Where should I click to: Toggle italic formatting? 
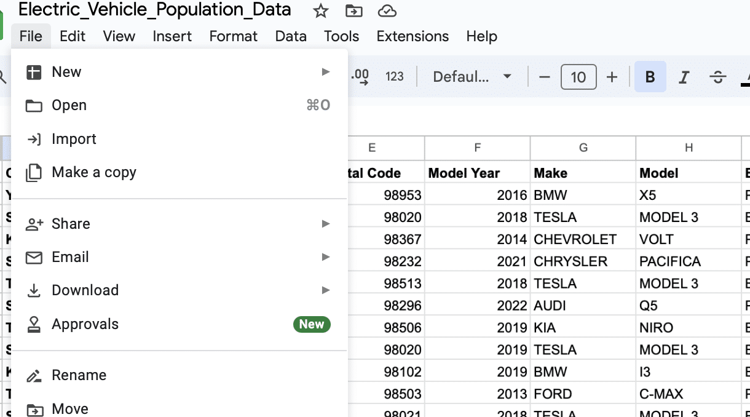pyautogui.click(x=684, y=77)
